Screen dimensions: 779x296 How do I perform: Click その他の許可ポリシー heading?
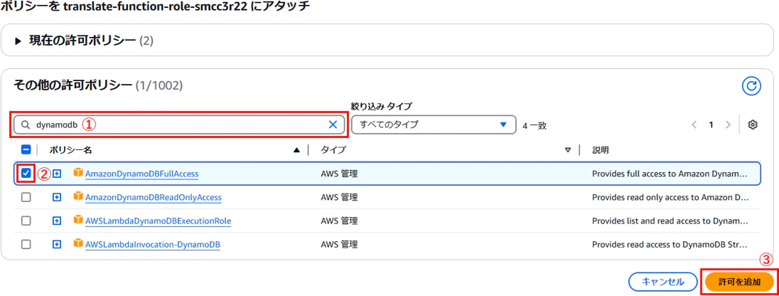coord(72,85)
